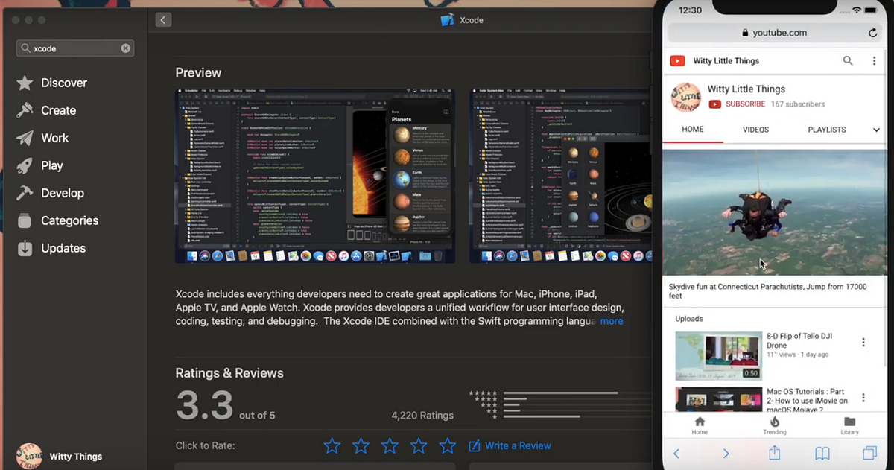The height and width of the screenshot is (470, 894).
Task: Open the Develop section in the sidebar
Action: [62, 192]
